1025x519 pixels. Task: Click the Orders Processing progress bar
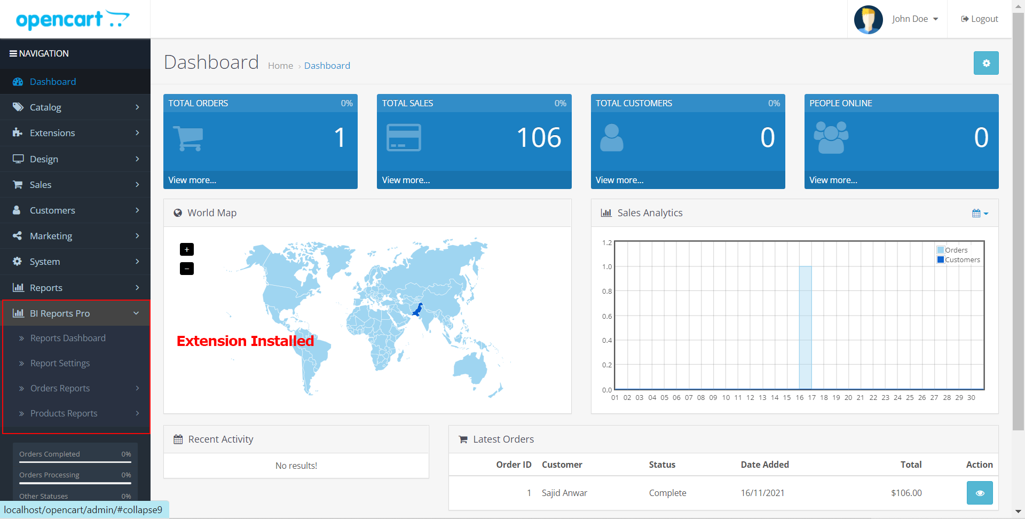point(75,483)
